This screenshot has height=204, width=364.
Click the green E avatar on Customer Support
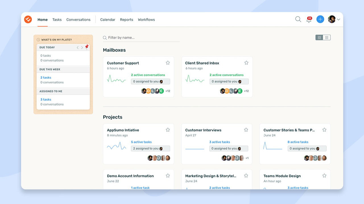click(161, 91)
